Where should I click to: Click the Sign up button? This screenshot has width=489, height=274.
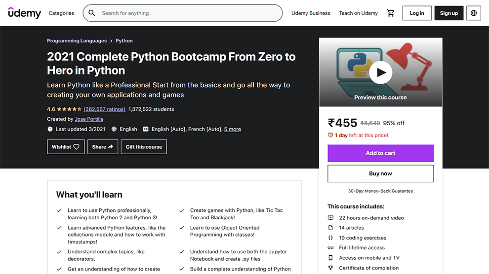pyautogui.click(x=449, y=13)
